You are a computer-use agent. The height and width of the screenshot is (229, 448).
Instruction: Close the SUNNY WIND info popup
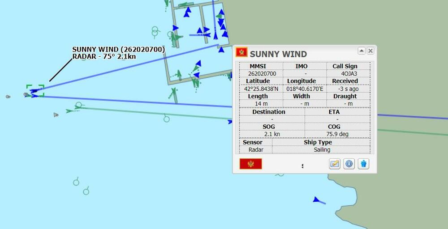[370, 51]
